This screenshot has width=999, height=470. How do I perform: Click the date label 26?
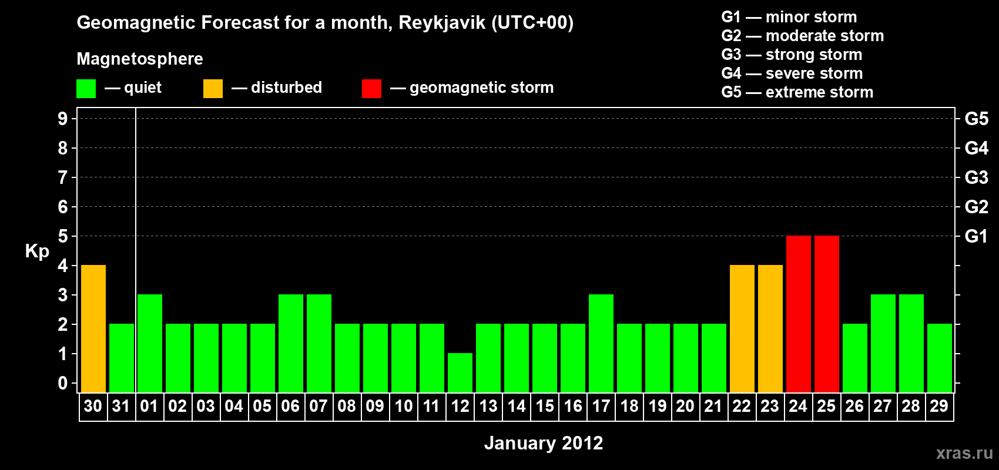click(x=854, y=406)
